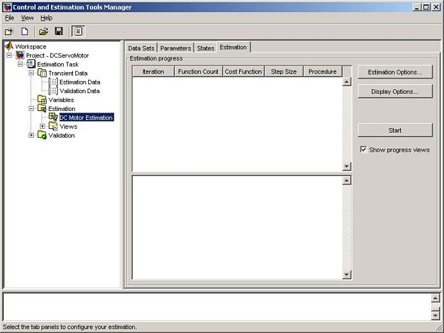444x333 pixels.
Task: Collapse the Project - DCServoMotor node
Action: click(9, 56)
